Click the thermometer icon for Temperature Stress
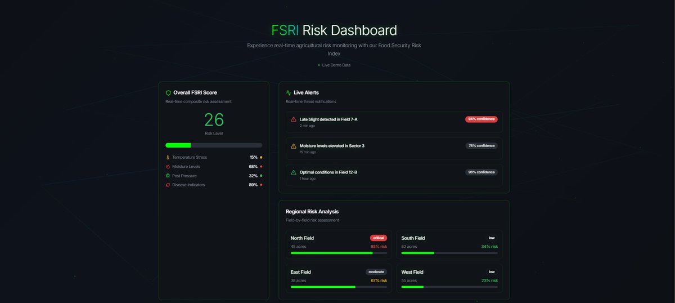The height and width of the screenshot is (303, 675). (x=168, y=157)
